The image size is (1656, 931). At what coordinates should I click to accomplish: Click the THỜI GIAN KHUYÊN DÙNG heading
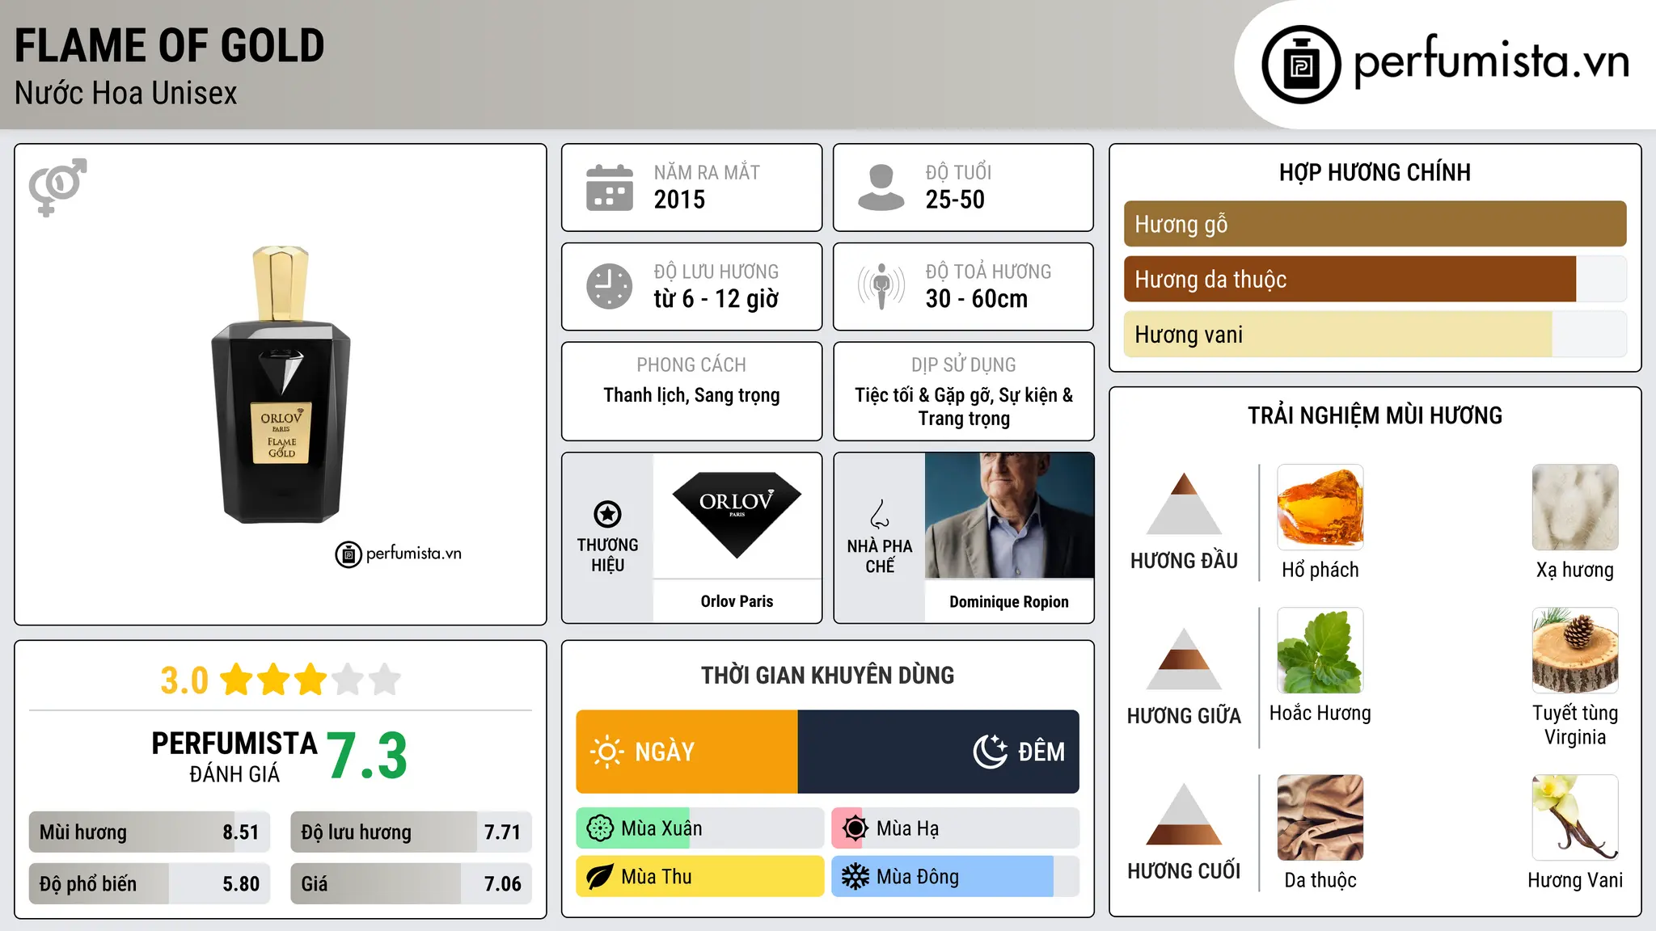[827, 675]
